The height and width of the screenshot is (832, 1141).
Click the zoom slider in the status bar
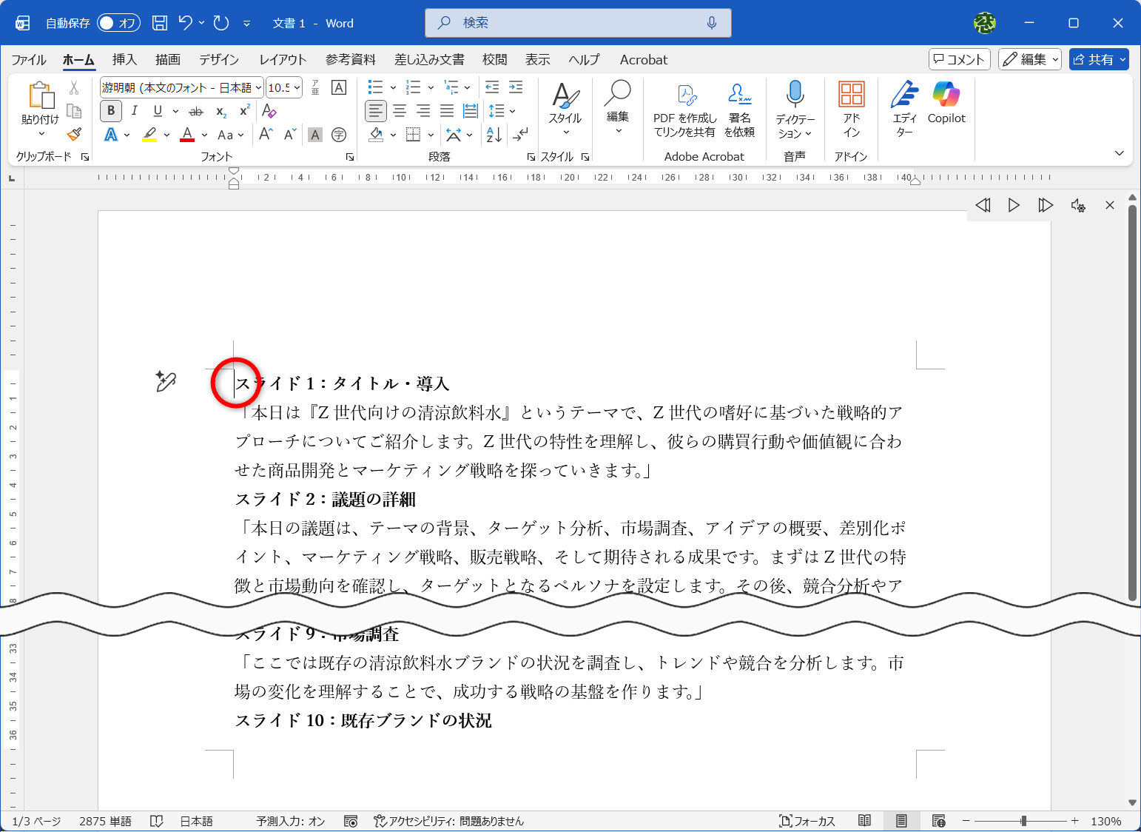[x=1024, y=820]
